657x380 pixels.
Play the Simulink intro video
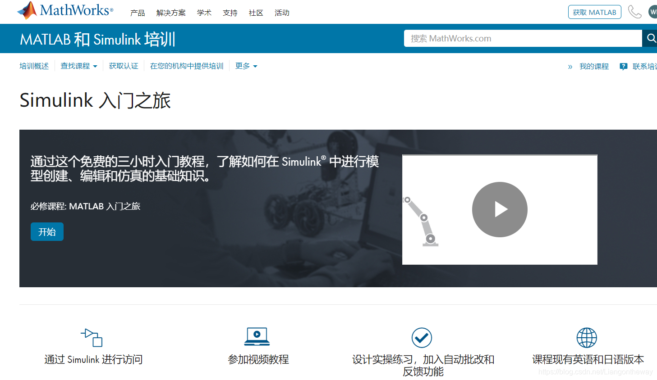click(x=500, y=209)
